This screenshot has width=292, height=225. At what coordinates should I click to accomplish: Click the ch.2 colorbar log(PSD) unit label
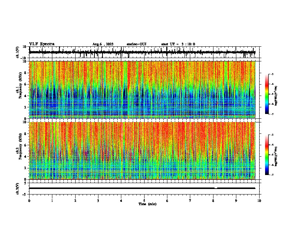pos(276,156)
